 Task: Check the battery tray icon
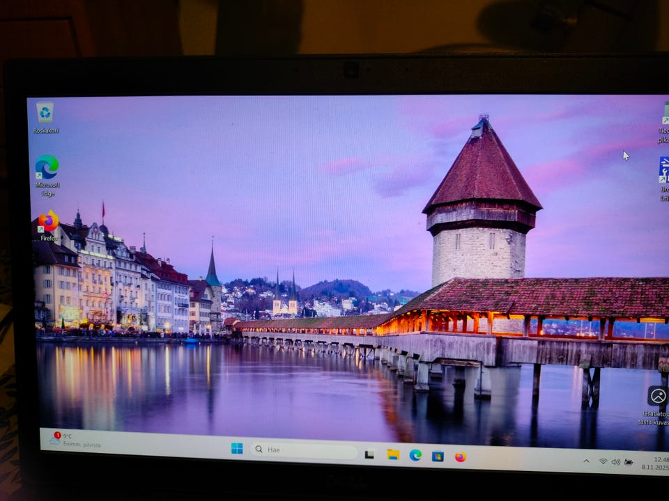[x=629, y=462]
